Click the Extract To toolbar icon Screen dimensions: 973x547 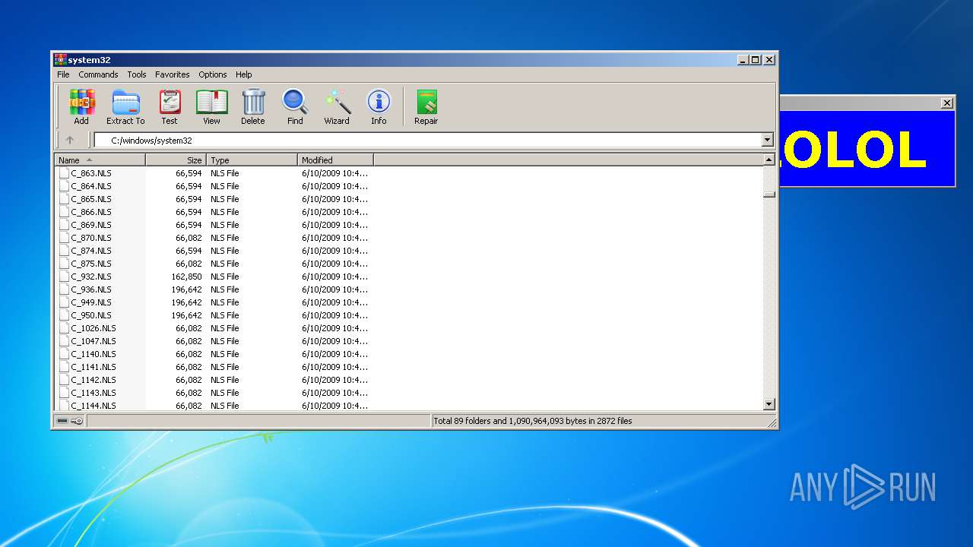coord(125,102)
